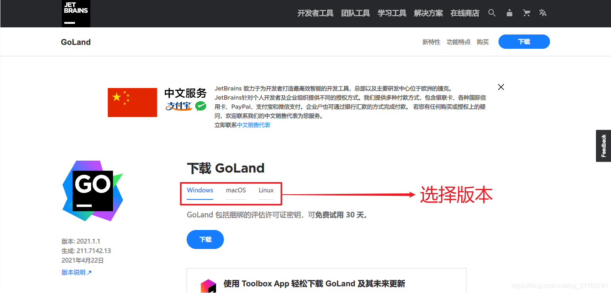
Task: Open the 中文销售代表 link
Action: (254, 125)
